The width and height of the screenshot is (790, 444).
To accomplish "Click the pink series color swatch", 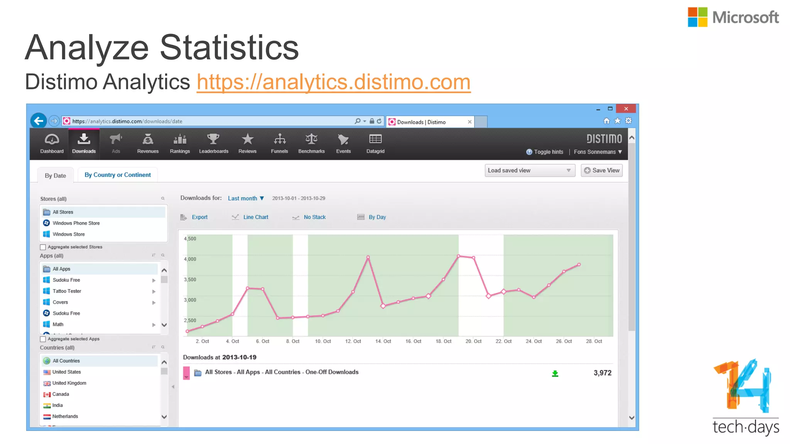I will 186,373.
